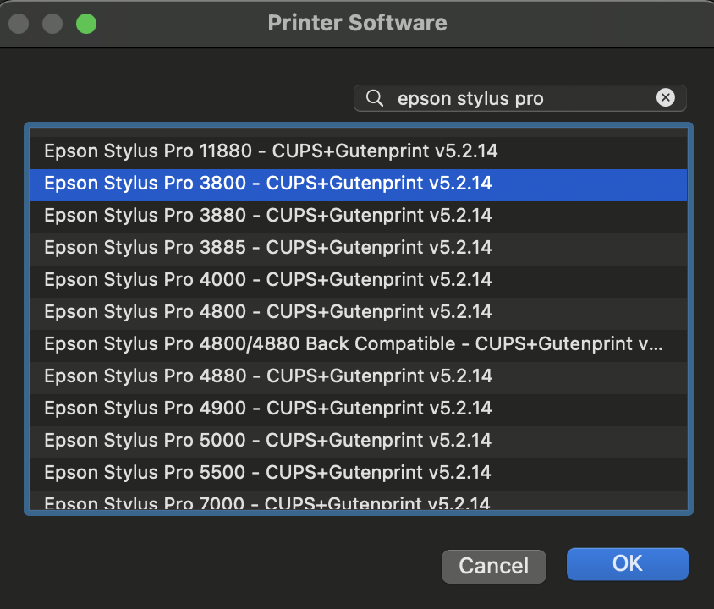Select Epson Stylus Pro 3880 driver
This screenshot has height=609, width=714.
[359, 216]
